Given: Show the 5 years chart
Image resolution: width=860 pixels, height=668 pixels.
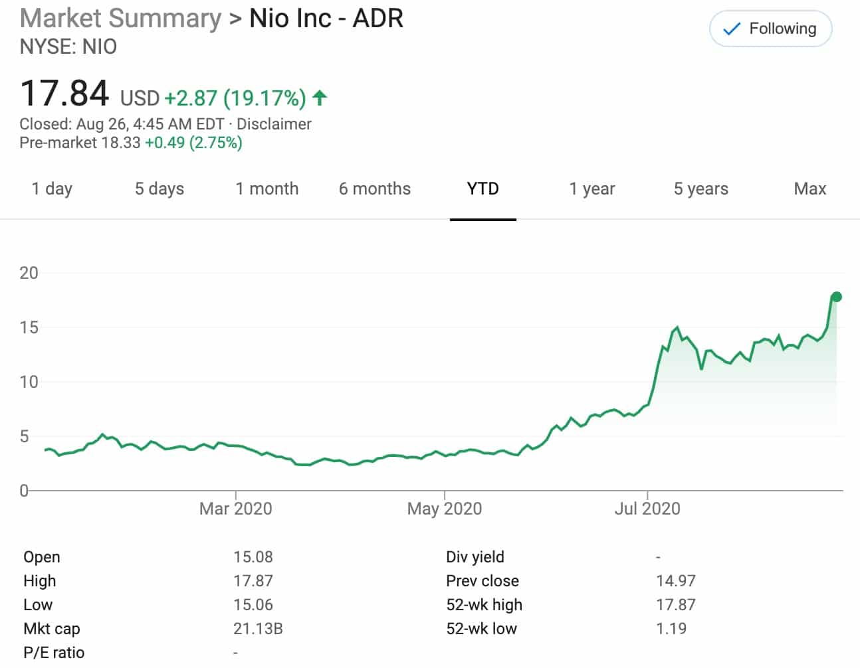Looking at the screenshot, I should pos(701,189).
